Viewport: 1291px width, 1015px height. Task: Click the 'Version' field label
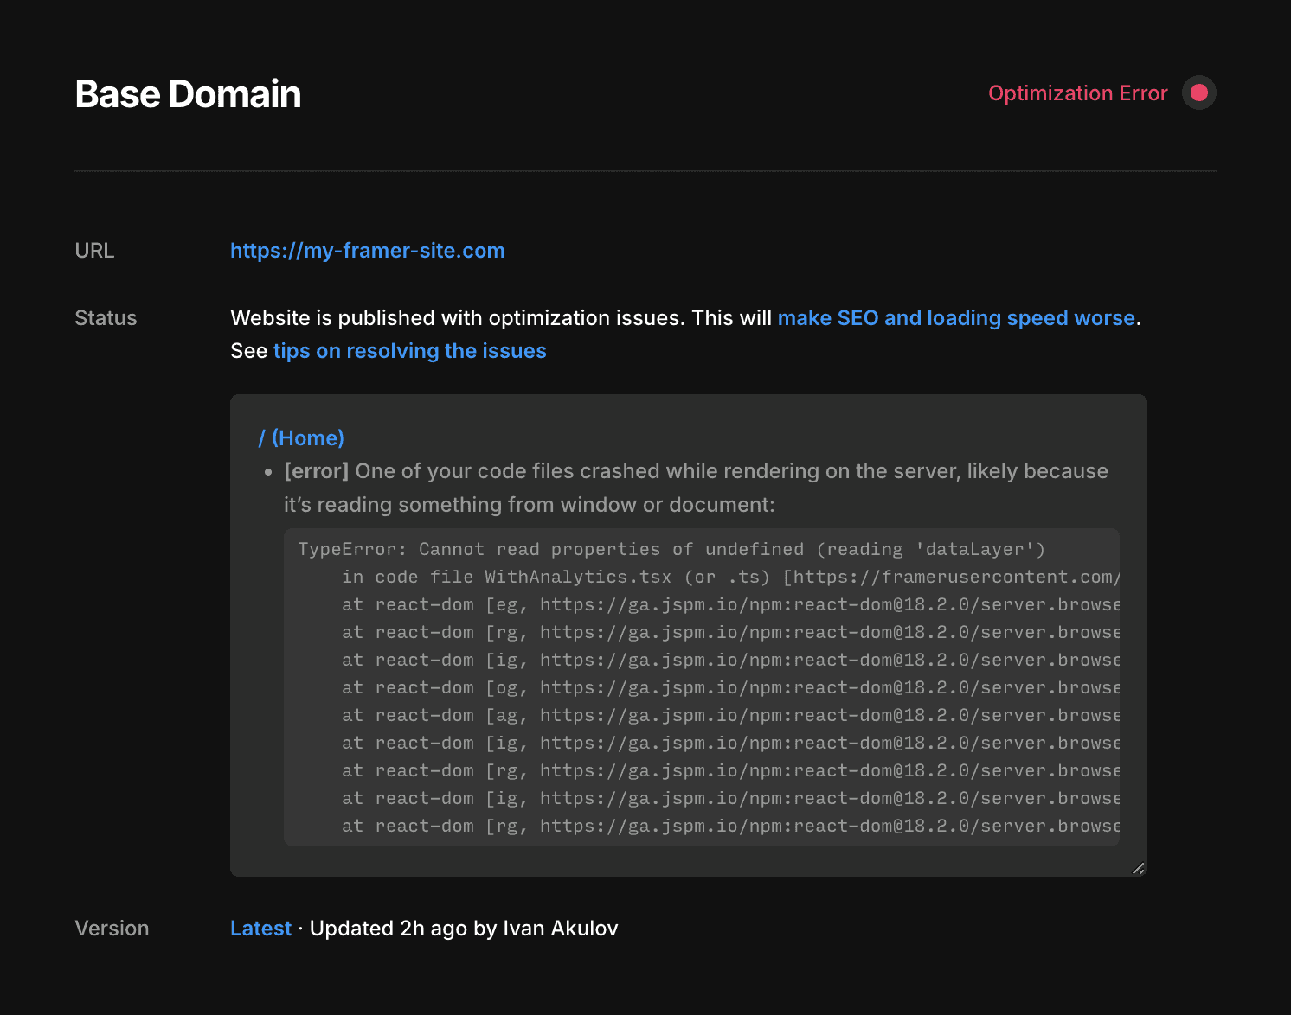(x=112, y=929)
